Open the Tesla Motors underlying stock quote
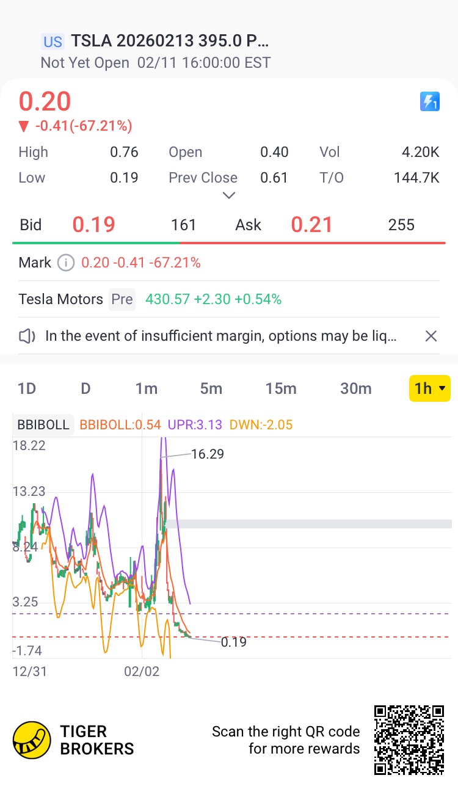This screenshot has width=458, height=789. 61,299
